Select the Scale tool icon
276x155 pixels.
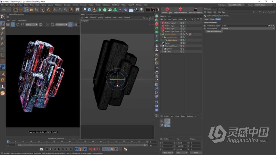coord(31,10)
